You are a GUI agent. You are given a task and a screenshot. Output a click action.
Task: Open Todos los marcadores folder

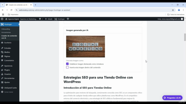[176, 14]
